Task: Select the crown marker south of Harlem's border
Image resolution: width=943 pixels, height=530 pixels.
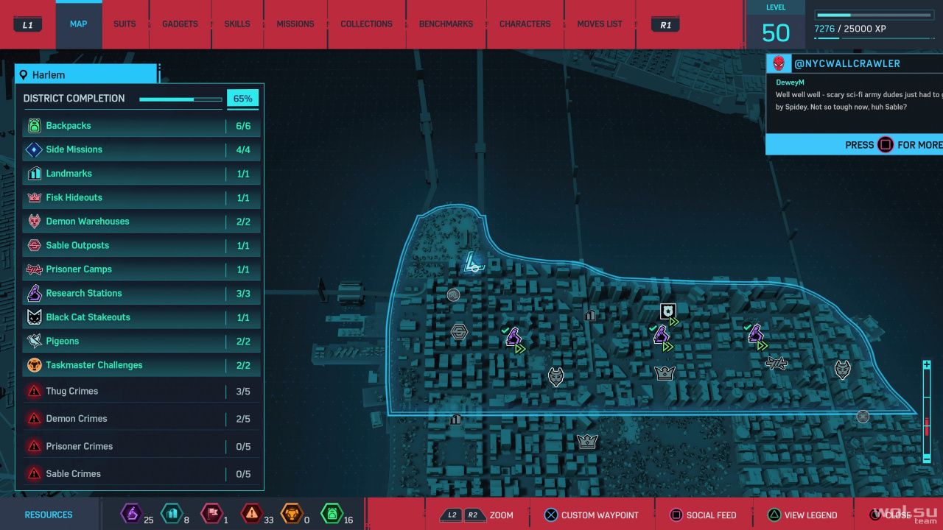Action: pyautogui.click(x=587, y=442)
